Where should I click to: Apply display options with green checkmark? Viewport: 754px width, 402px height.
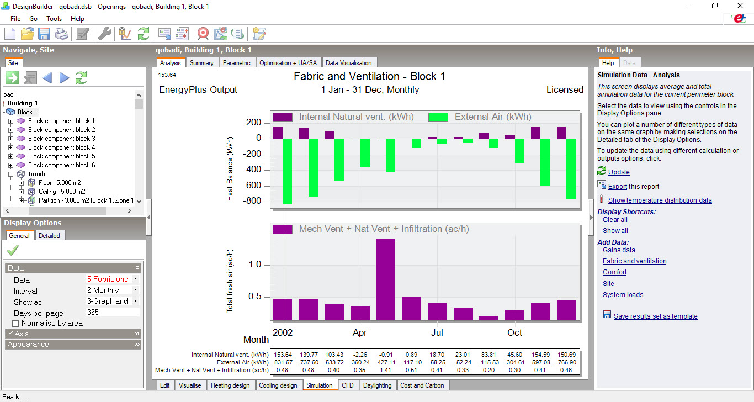click(13, 251)
